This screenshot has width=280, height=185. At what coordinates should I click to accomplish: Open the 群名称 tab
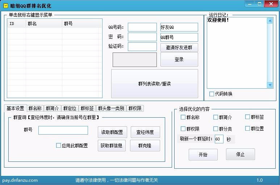[x=35, y=108]
